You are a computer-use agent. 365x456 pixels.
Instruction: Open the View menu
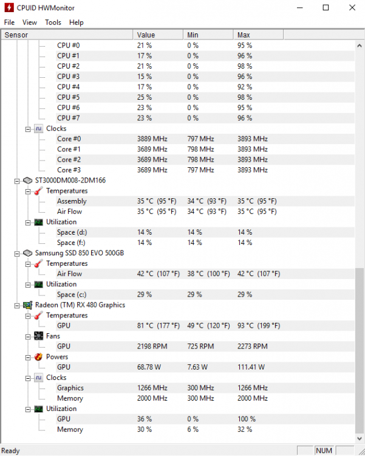point(30,22)
